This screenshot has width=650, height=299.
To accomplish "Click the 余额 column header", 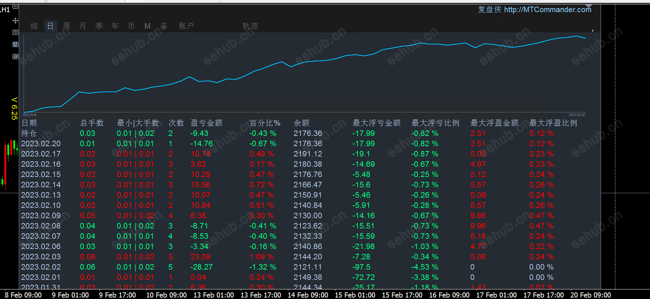I will click(301, 123).
